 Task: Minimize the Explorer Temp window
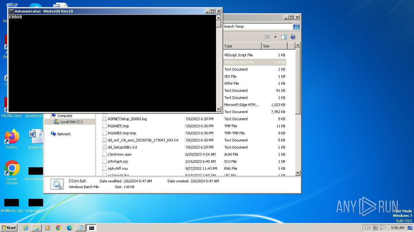point(286,17)
